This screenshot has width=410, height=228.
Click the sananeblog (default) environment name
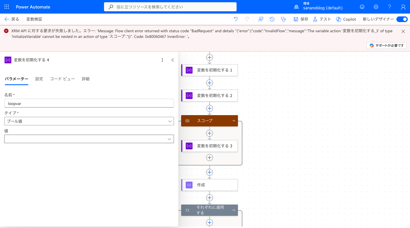click(323, 8)
